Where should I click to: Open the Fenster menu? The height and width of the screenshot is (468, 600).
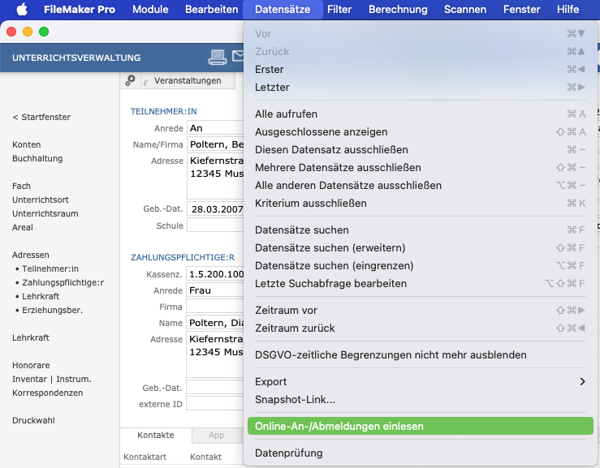click(521, 9)
